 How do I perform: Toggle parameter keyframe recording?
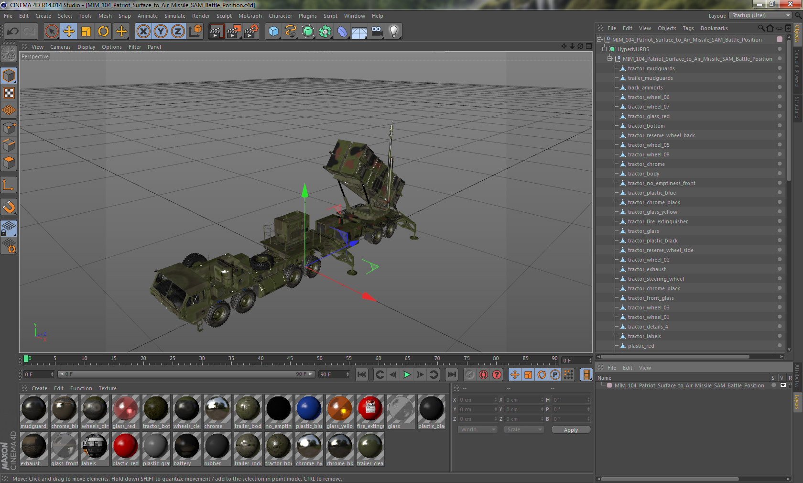pyautogui.click(x=555, y=374)
